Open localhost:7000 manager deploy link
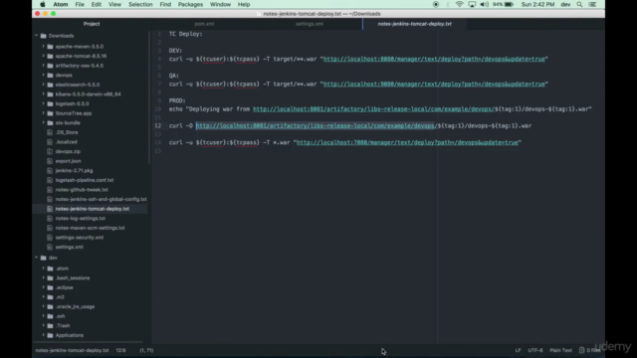 [x=407, y=142]
